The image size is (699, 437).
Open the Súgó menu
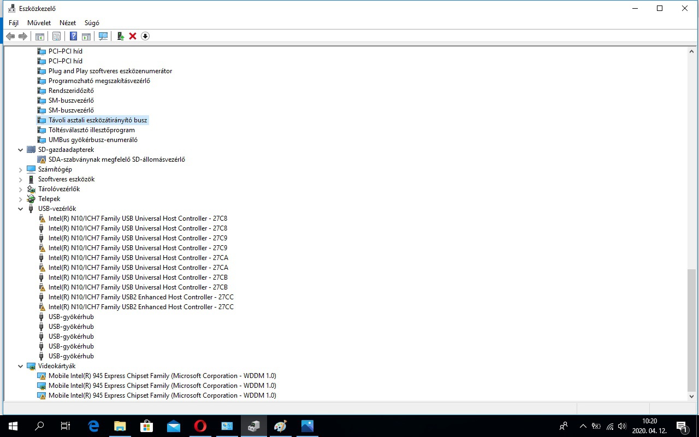[x=92, y=23]
